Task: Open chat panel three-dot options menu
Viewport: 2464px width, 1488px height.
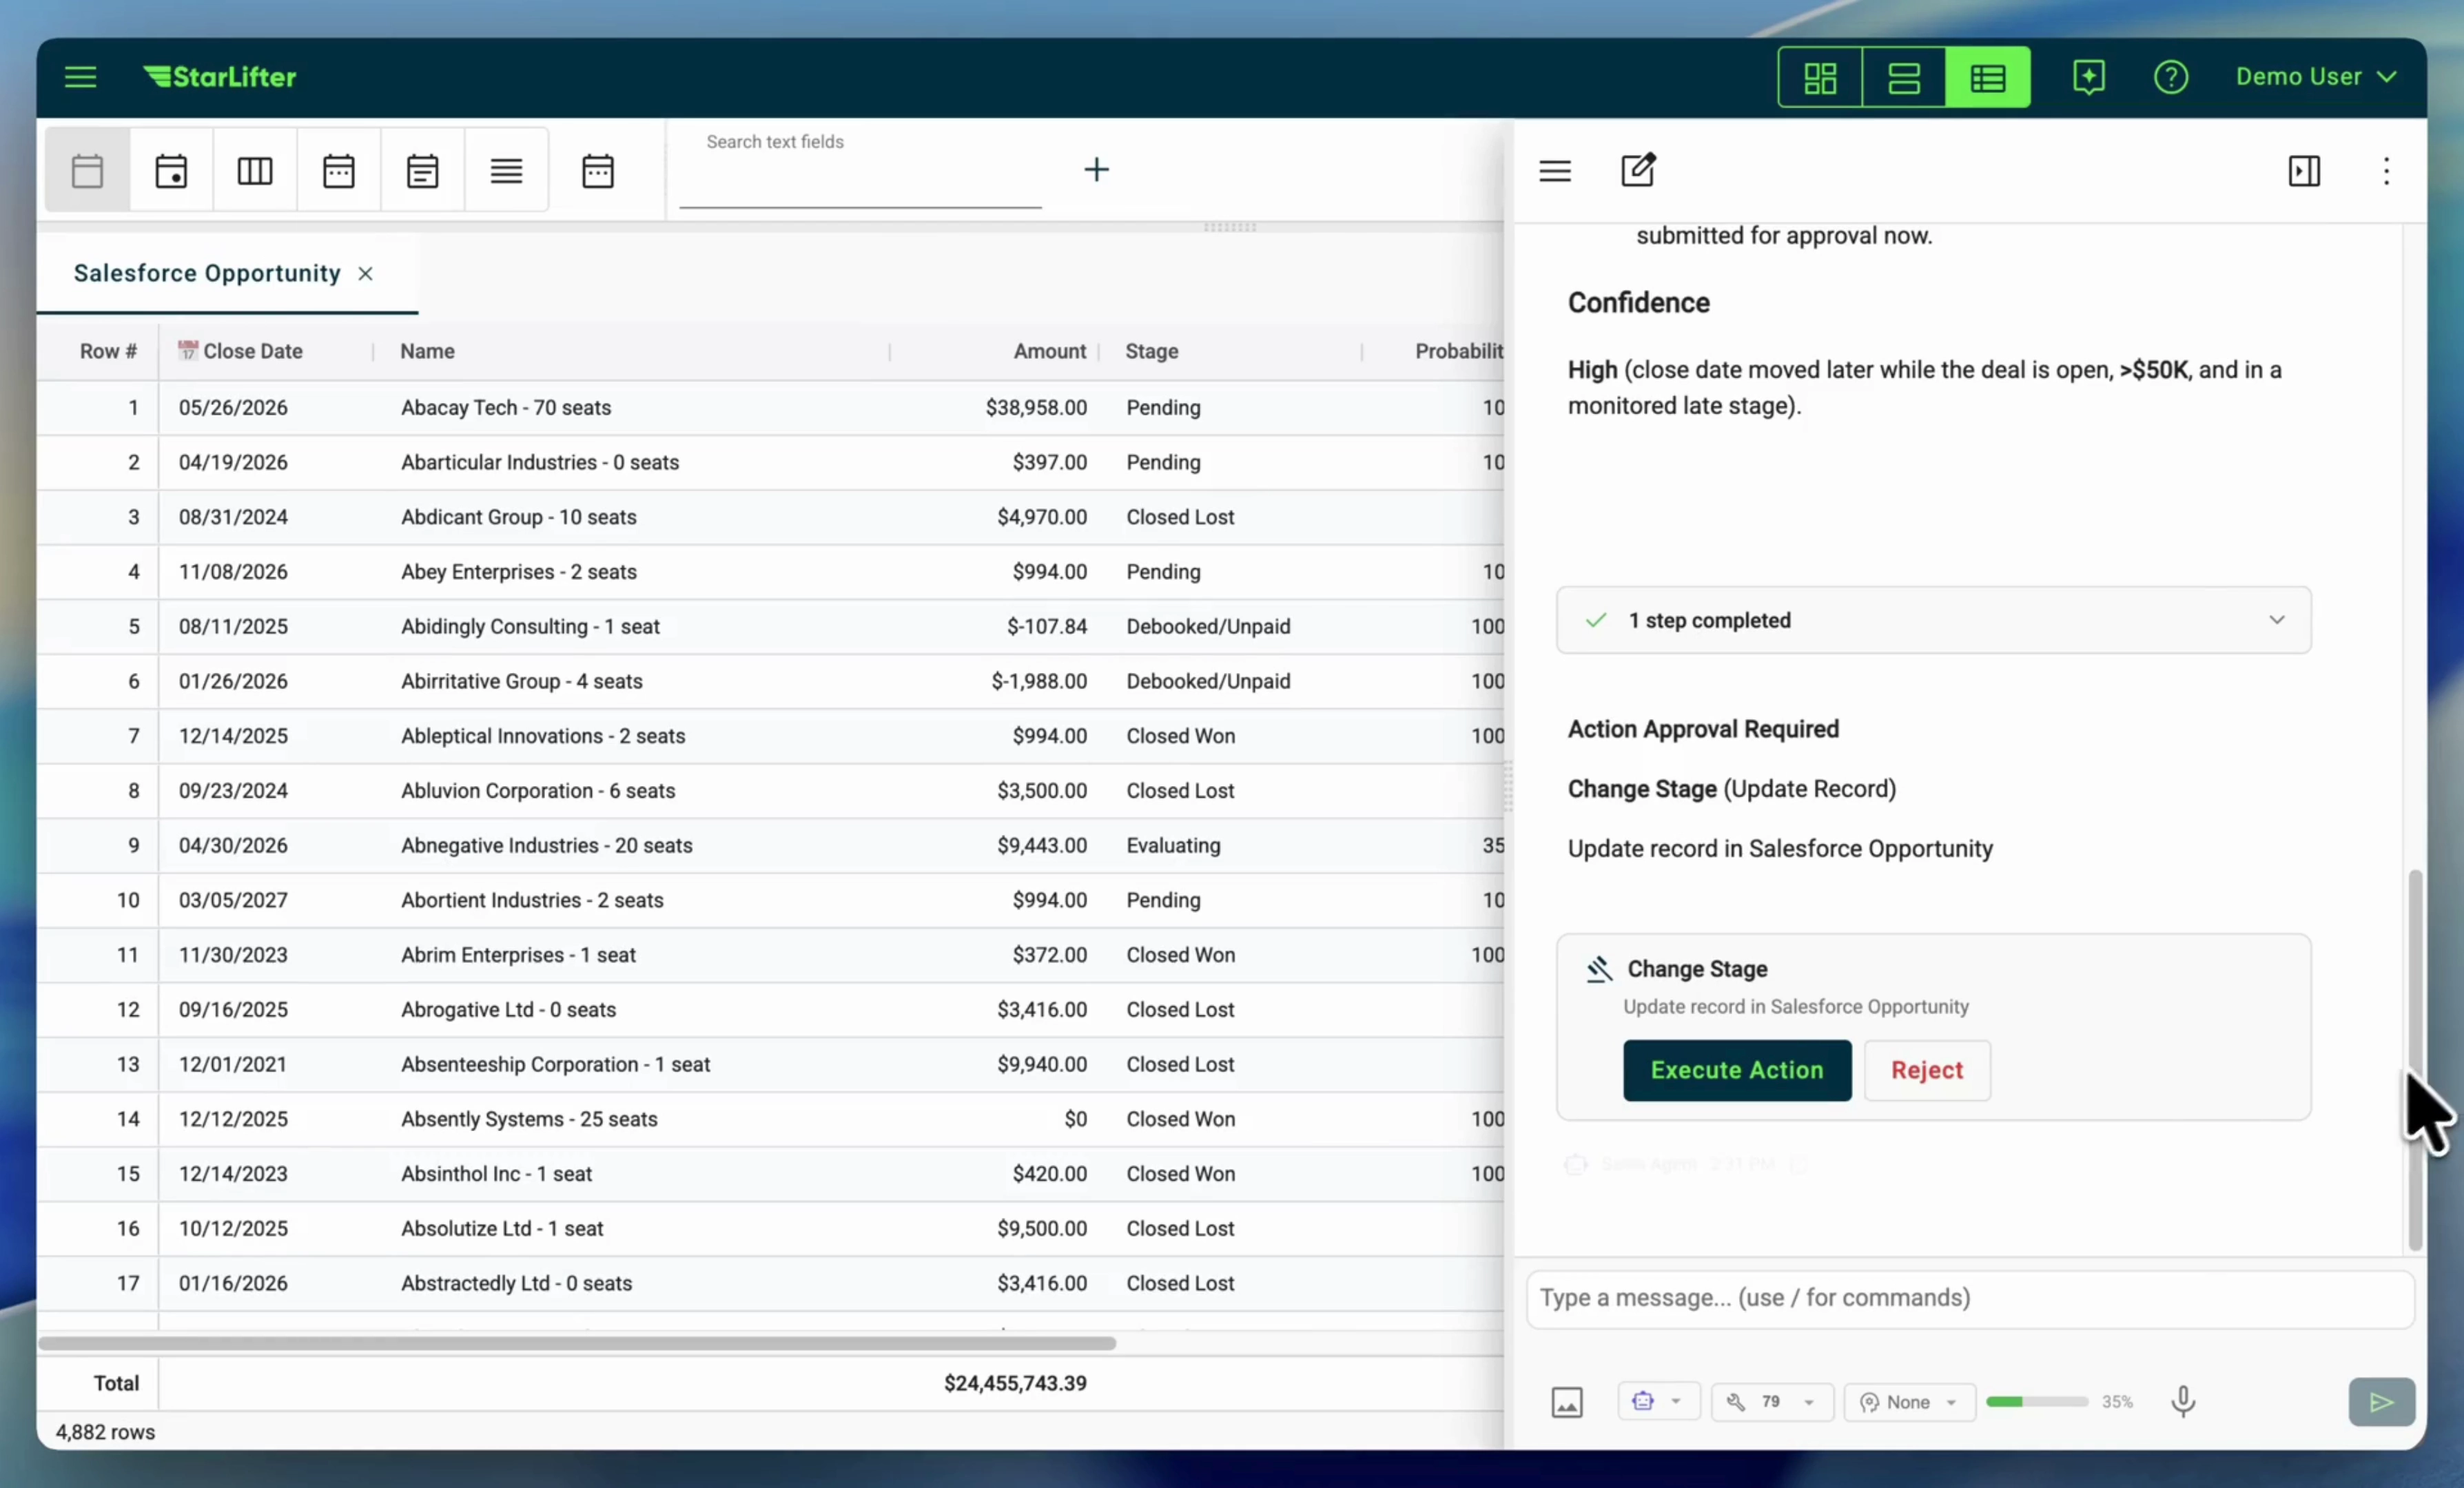Action: pos(2386,171)
